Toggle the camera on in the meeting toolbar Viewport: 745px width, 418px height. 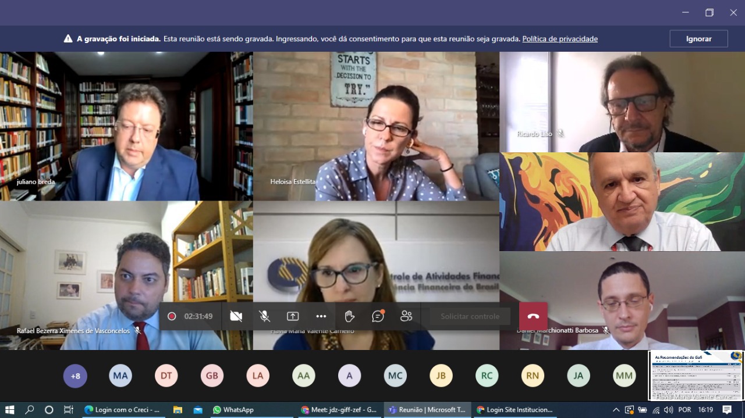[236, 316]
